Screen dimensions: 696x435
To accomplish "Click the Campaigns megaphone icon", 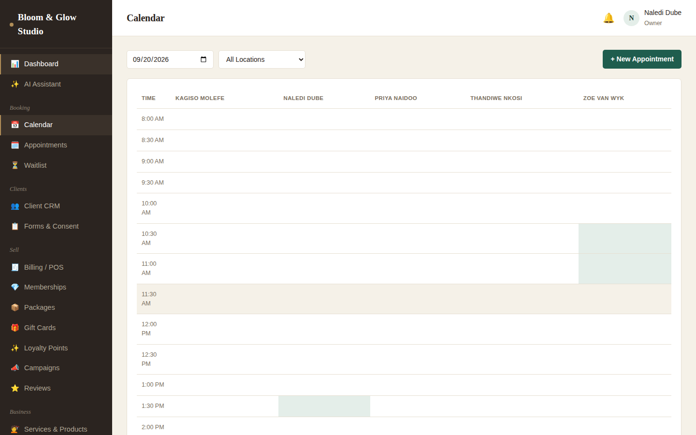I will pos(15,368).
